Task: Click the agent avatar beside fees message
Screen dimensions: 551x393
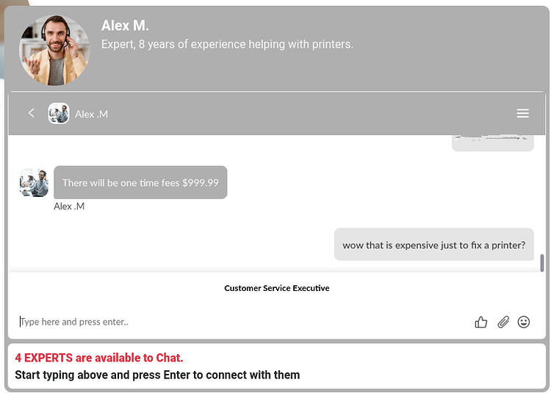Action: 34,183
